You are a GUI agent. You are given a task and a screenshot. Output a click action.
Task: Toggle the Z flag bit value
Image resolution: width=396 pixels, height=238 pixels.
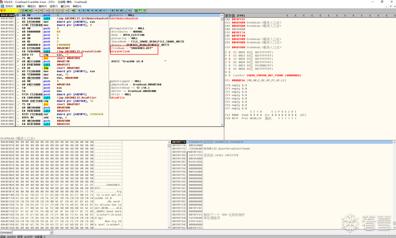pyautogui.click(x=229, y=62)
